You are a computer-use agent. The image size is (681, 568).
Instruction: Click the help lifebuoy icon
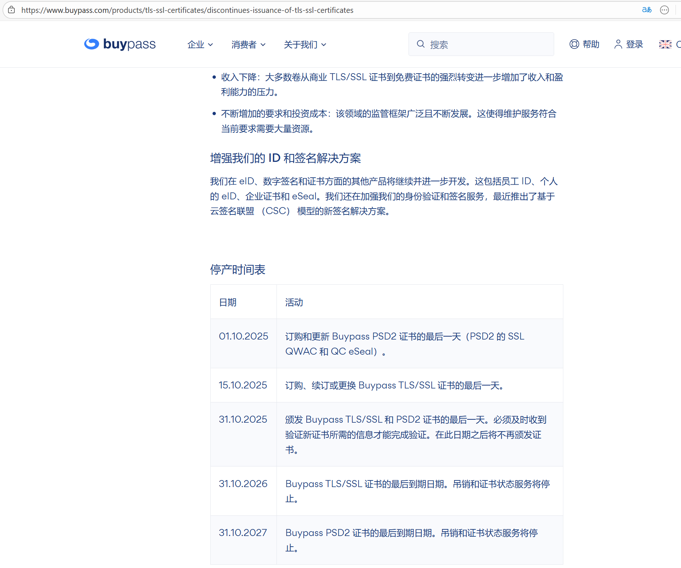click(x=574, y=44)
